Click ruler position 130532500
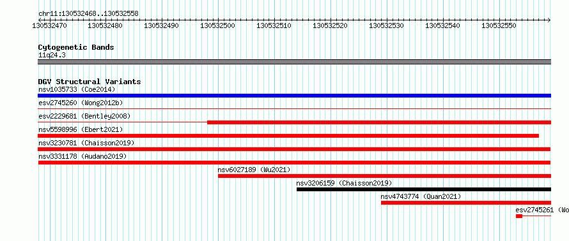Viewport: 569px width, 241px height. click(218, 26)
